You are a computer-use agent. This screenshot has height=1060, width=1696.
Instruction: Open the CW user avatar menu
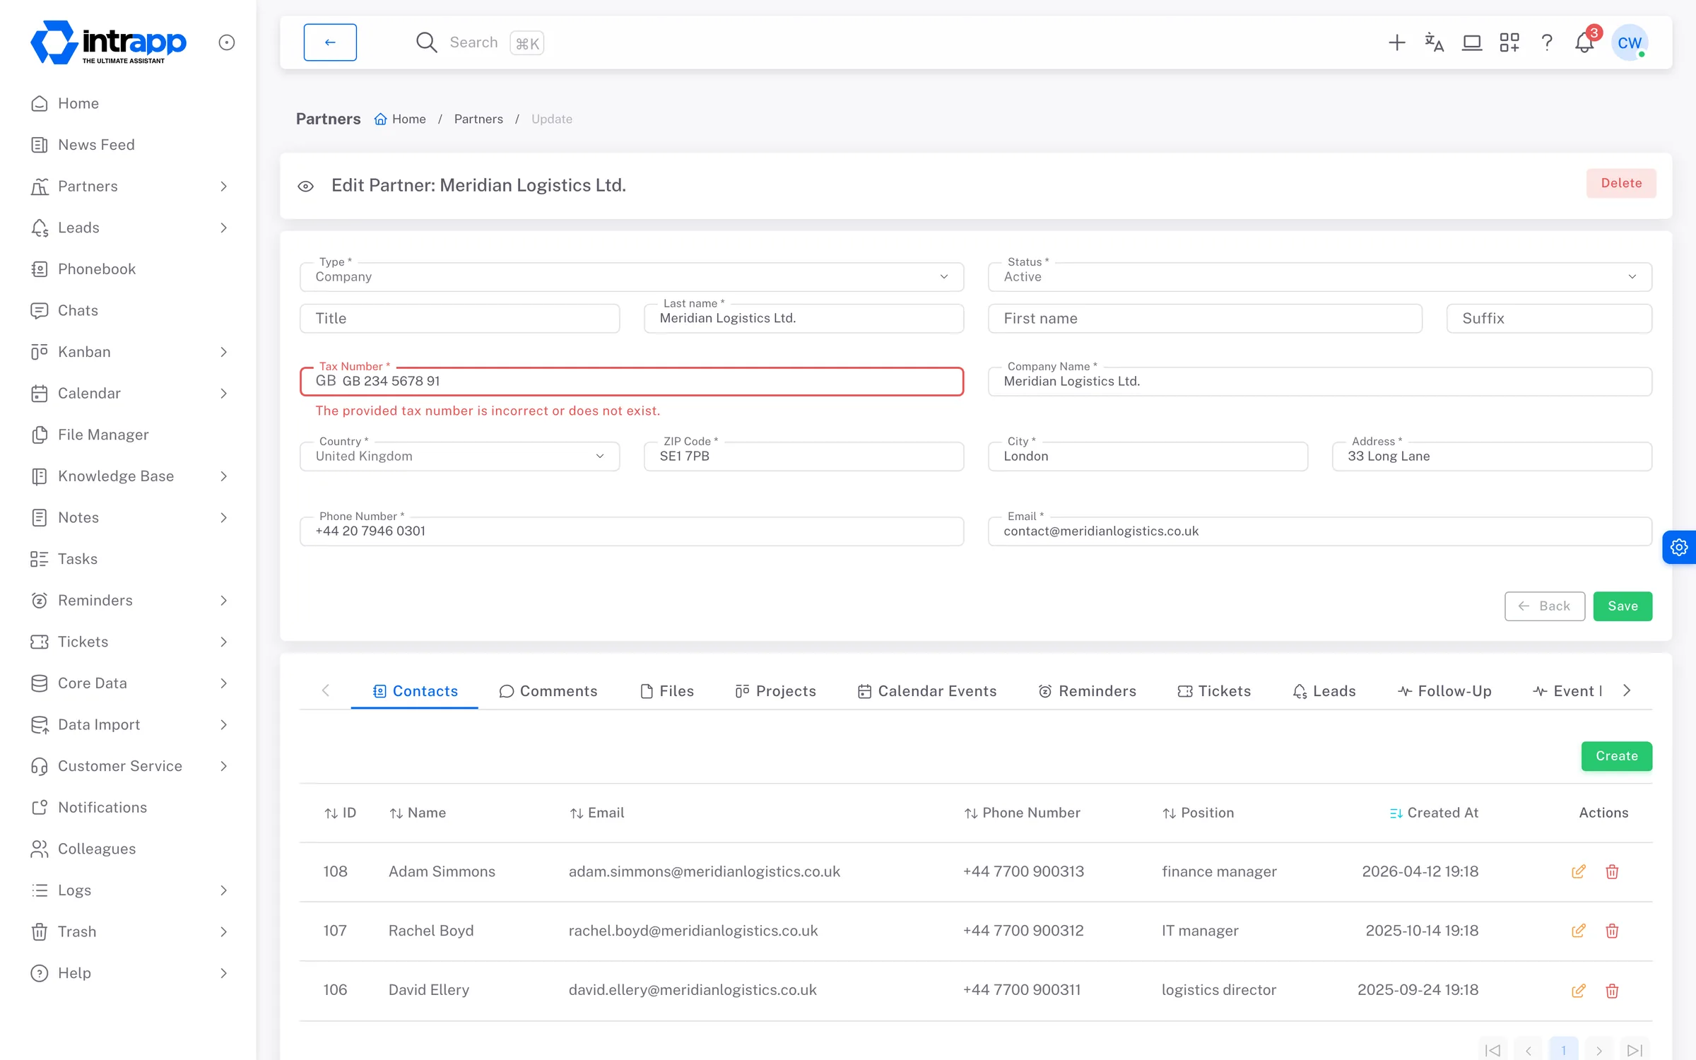1630,42
